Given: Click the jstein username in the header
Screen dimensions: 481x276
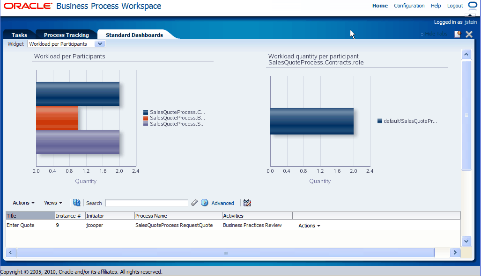Looking at the screenshot, I should click(x=471, y=22).
